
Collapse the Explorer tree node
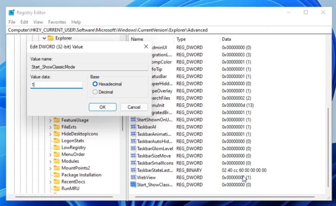click(44, 38)
